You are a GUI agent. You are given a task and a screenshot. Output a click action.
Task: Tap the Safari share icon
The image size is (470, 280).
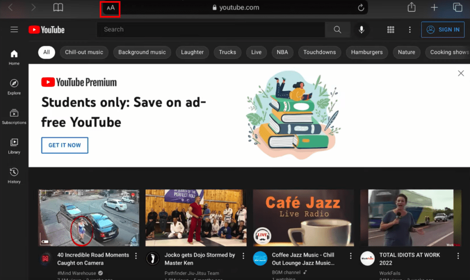tap(412, 7)
